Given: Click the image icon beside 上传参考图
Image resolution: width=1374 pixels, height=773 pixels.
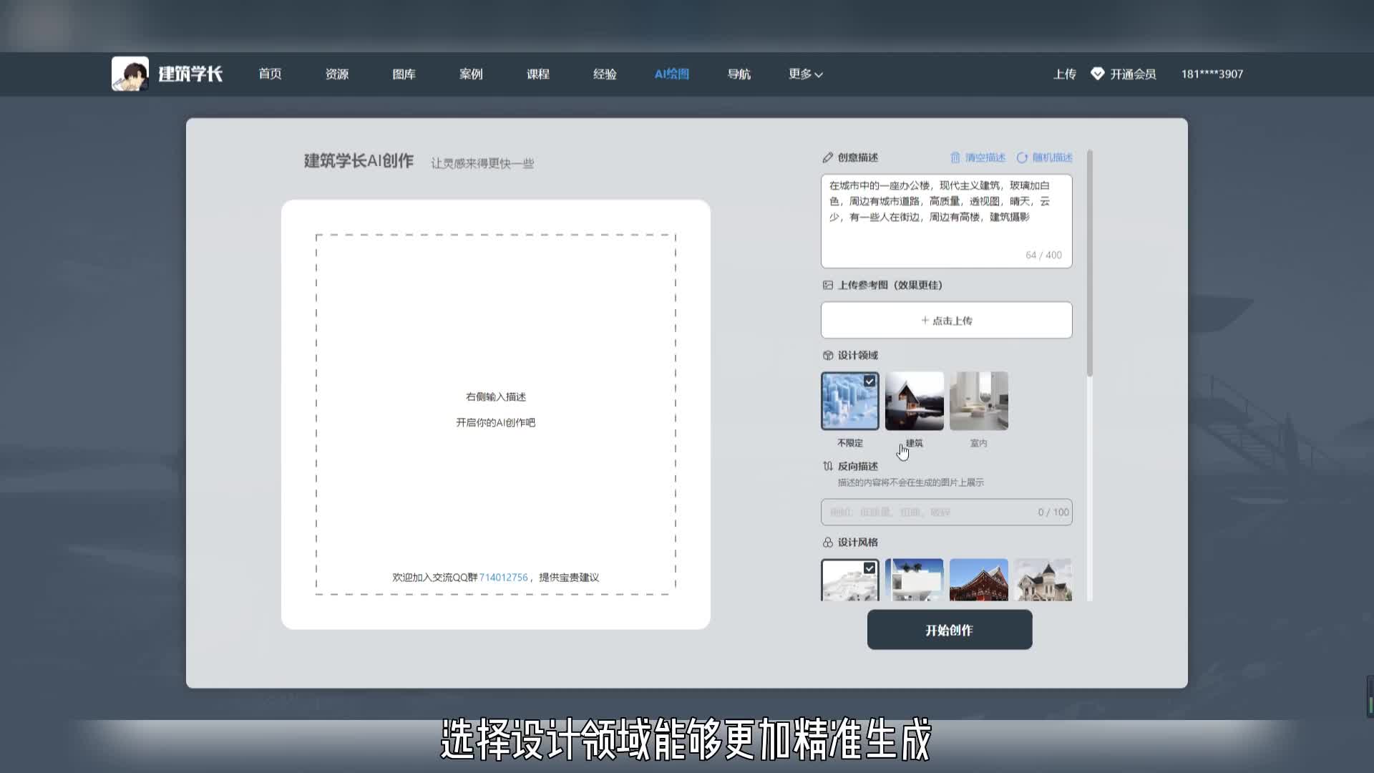Looking at the screenshot, I should tap(827, 285).
